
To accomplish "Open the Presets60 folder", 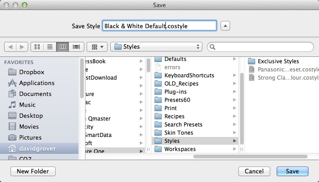I will pos(195,100).
